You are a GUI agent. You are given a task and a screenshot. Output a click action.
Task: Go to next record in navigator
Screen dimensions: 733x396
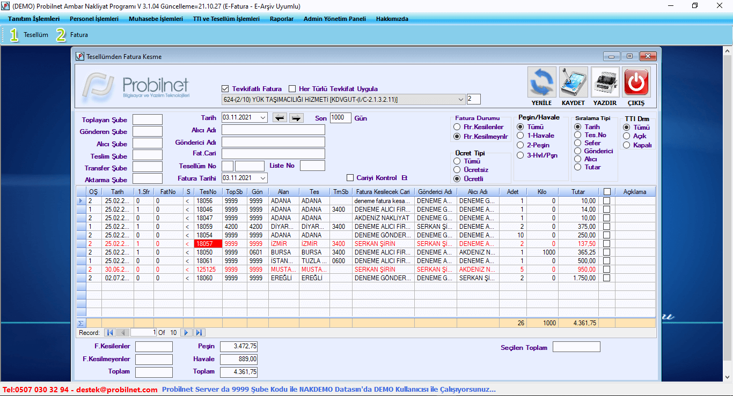[x=186, y=333]
